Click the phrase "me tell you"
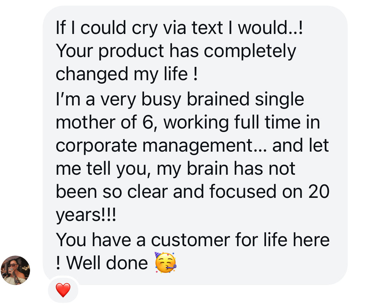 click(x=103, y=169)
